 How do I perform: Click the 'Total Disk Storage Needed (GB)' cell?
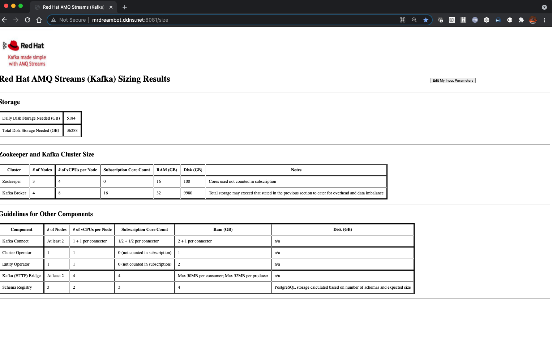click(31, 130)
